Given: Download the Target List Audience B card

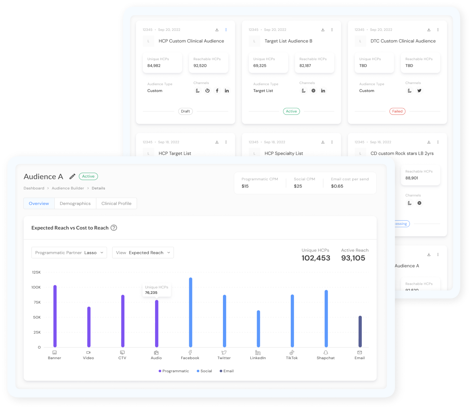Looking at the screenshot, I should (x=323, y=30).
